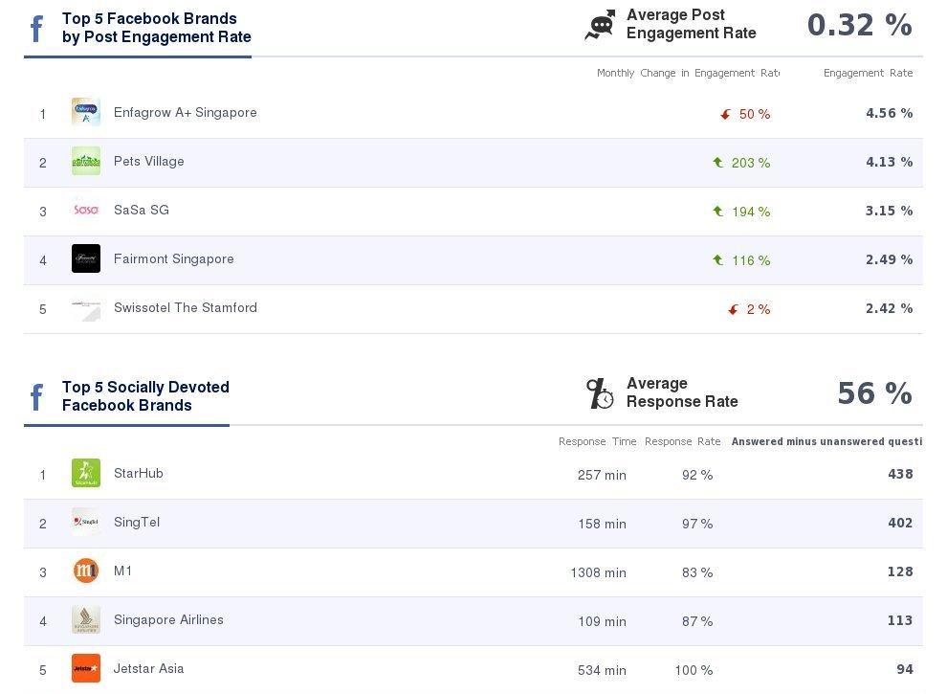Screen dimensions: 947x694
Task: Open the Enfagrow A+ Singapore brand name
Action: pyautogui.click(x=186, y=112)
